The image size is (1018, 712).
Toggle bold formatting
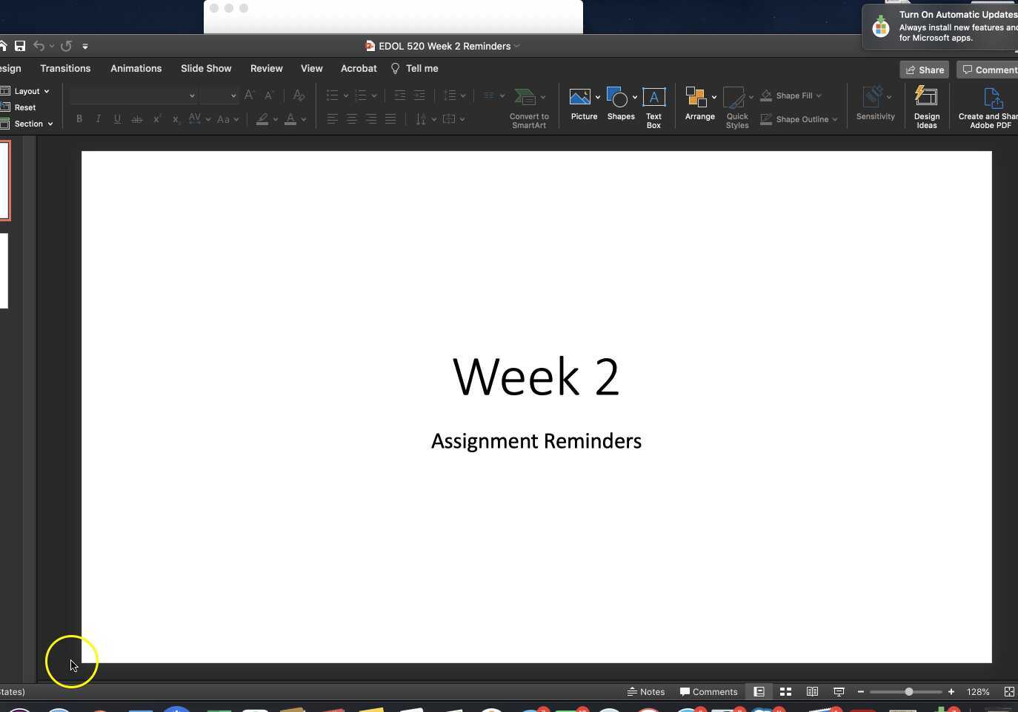coord(79,118)
